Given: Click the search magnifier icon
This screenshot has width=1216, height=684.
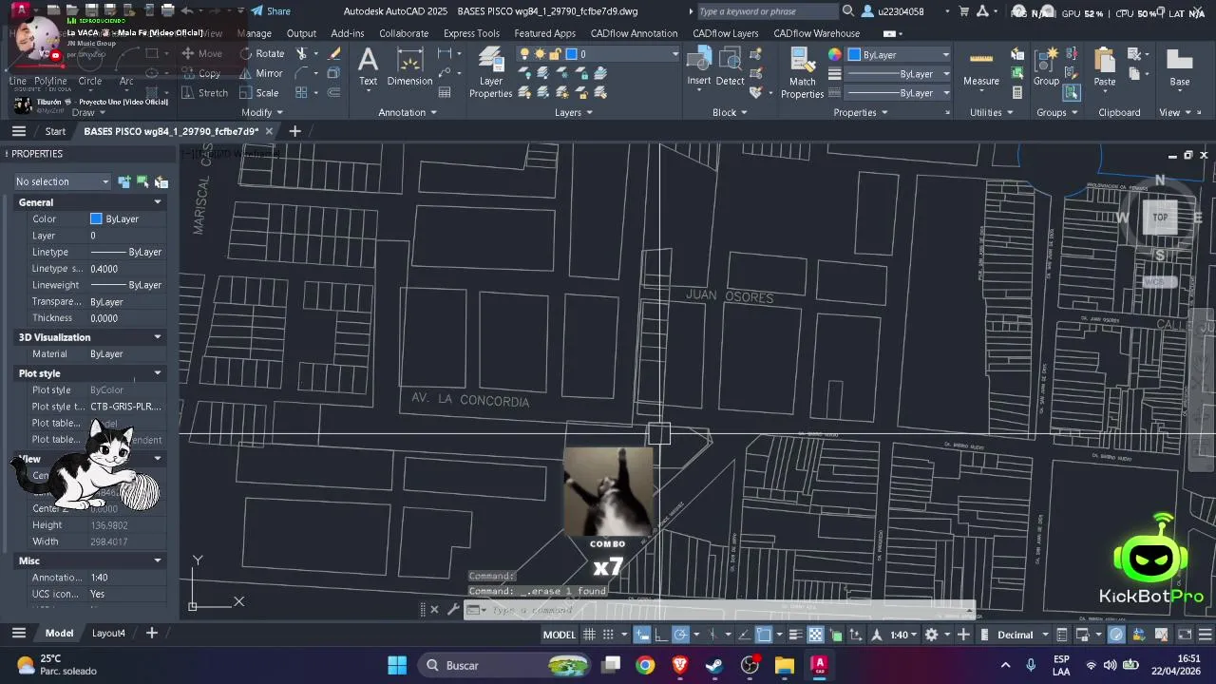Looking at the screenshot, I should tap(847, 11).
